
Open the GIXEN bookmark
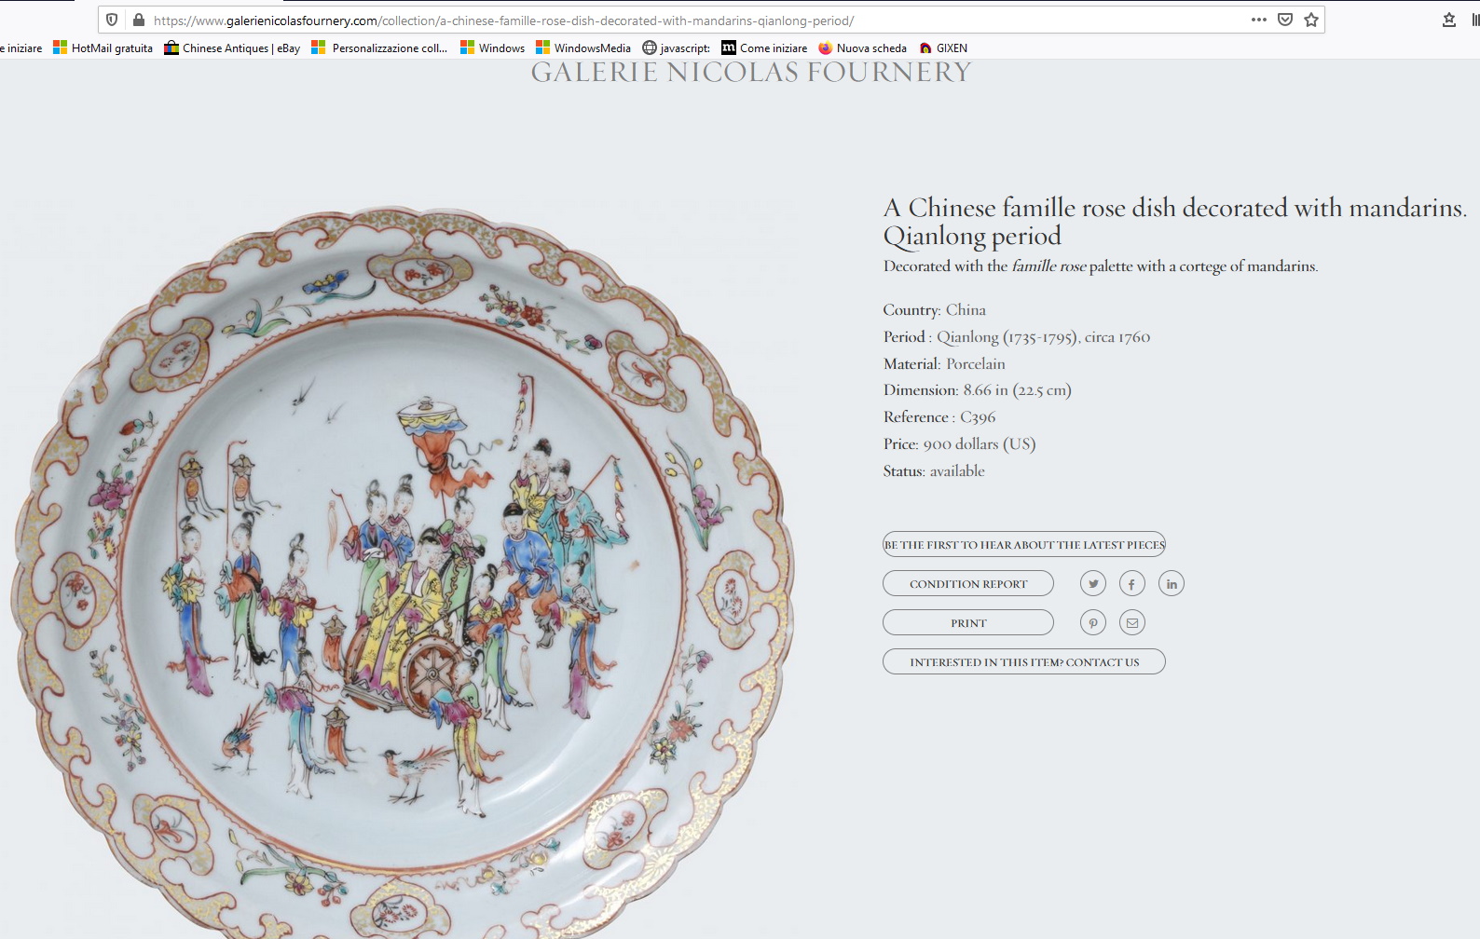[943, 48]
